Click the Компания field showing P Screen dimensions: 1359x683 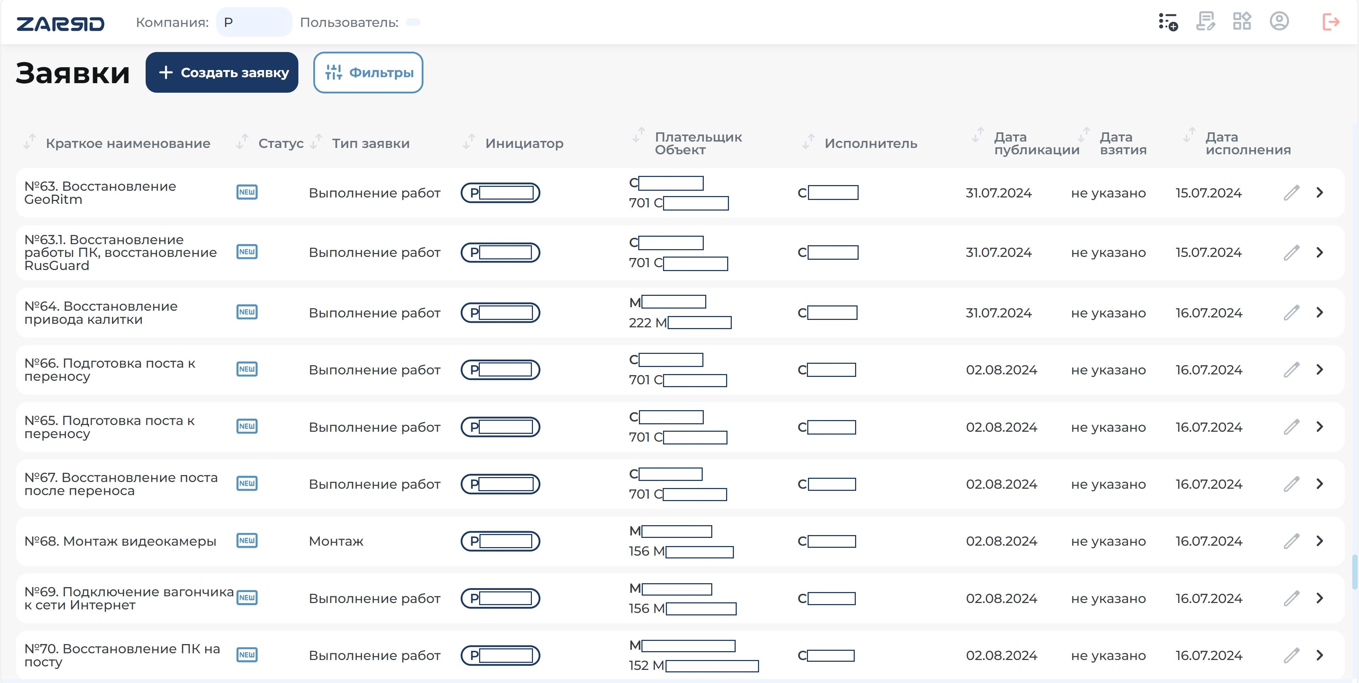point(254,22)
